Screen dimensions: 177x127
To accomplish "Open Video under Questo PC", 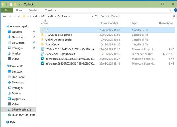I will click(x=15, y=104).
